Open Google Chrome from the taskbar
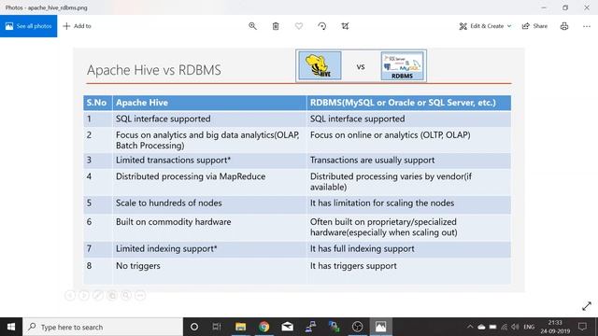This screenshot has width=598, height=336. coord(263,327)
